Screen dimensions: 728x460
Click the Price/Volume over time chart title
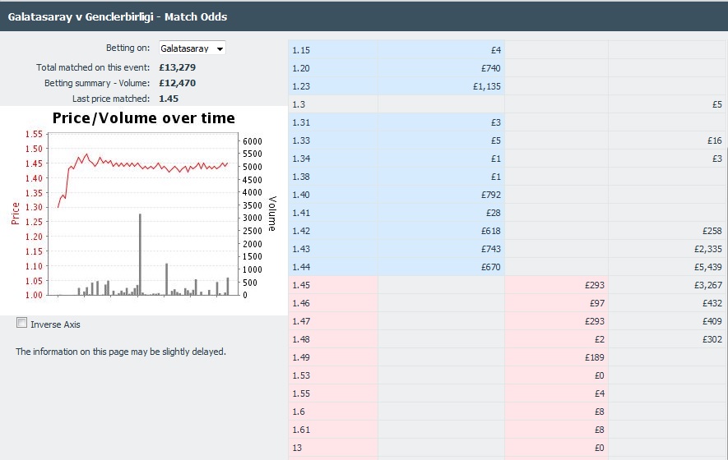click(x=143, y=118)
